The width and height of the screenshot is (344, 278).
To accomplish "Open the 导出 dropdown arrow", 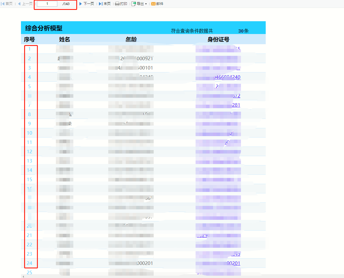I will tap(146, 4).
